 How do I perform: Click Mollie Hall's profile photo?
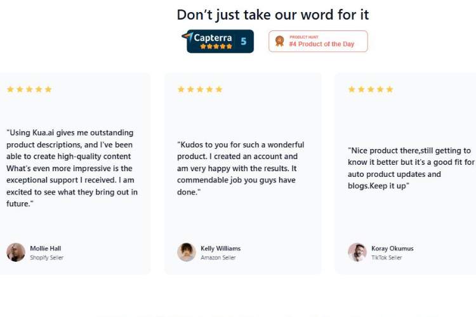[16, 252]
